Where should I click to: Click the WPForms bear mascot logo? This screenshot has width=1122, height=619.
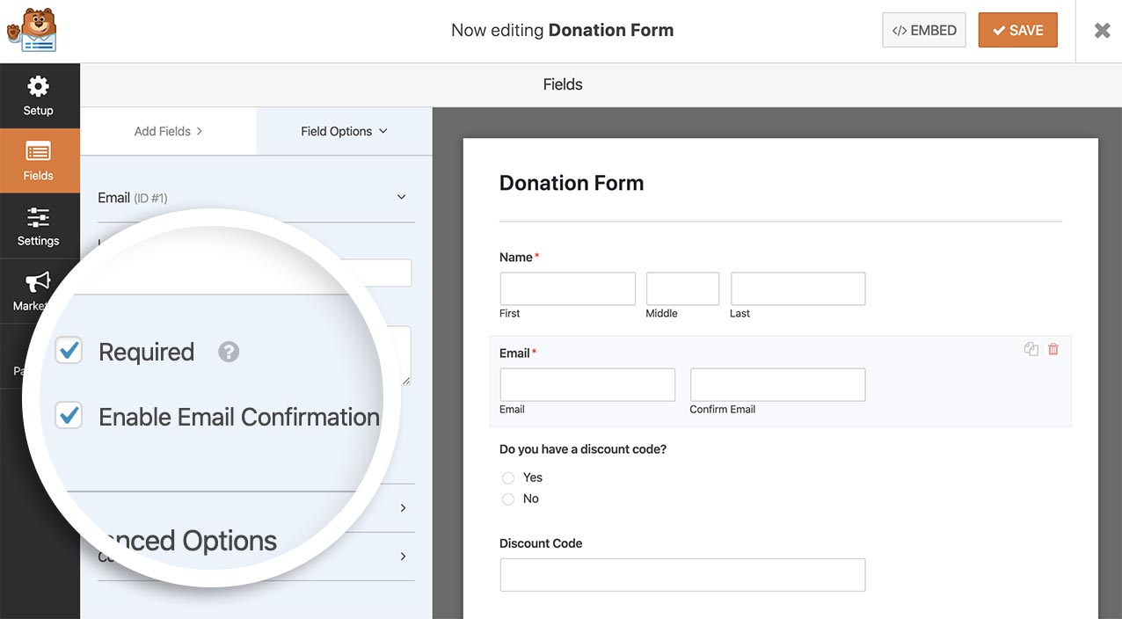click(x=32, y=31)
